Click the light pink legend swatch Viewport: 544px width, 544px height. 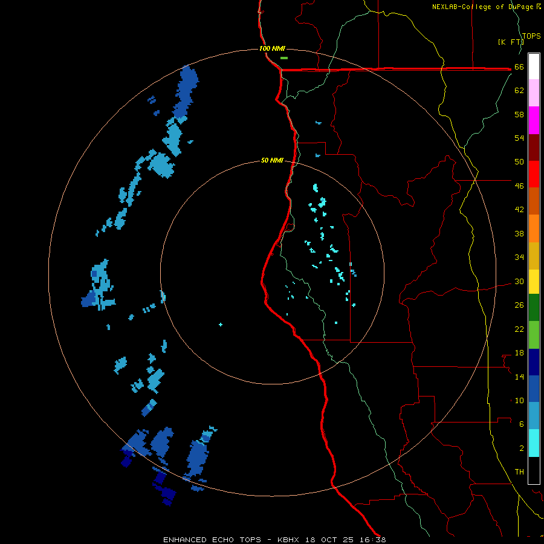(x=534, y=92)
